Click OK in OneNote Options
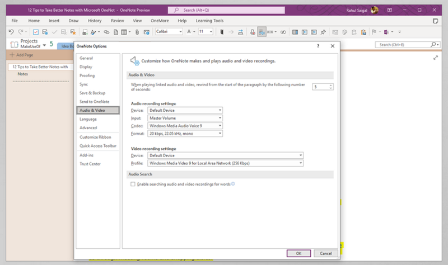This screenshot has width=448, height=265. click(x=298, y=253)
